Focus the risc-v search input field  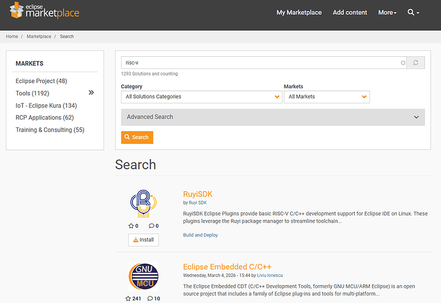263,63
